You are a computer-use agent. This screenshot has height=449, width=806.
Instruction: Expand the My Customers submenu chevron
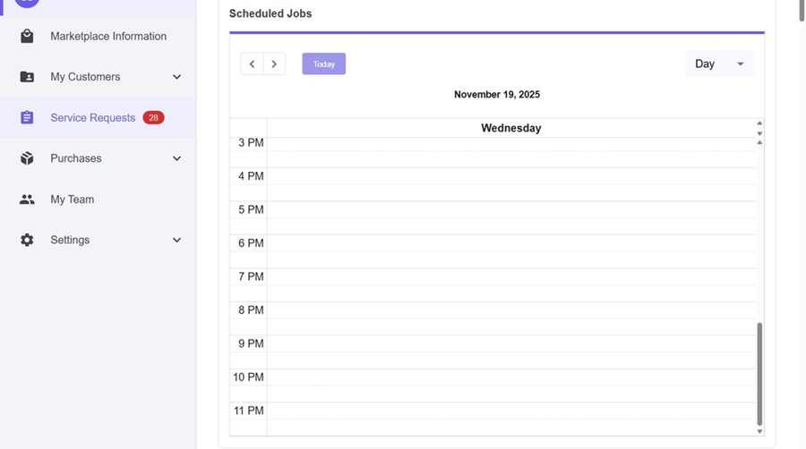[176, 77]
